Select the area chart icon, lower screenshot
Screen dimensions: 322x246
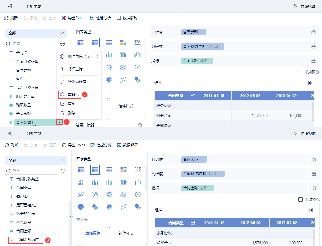click(124, 195)
